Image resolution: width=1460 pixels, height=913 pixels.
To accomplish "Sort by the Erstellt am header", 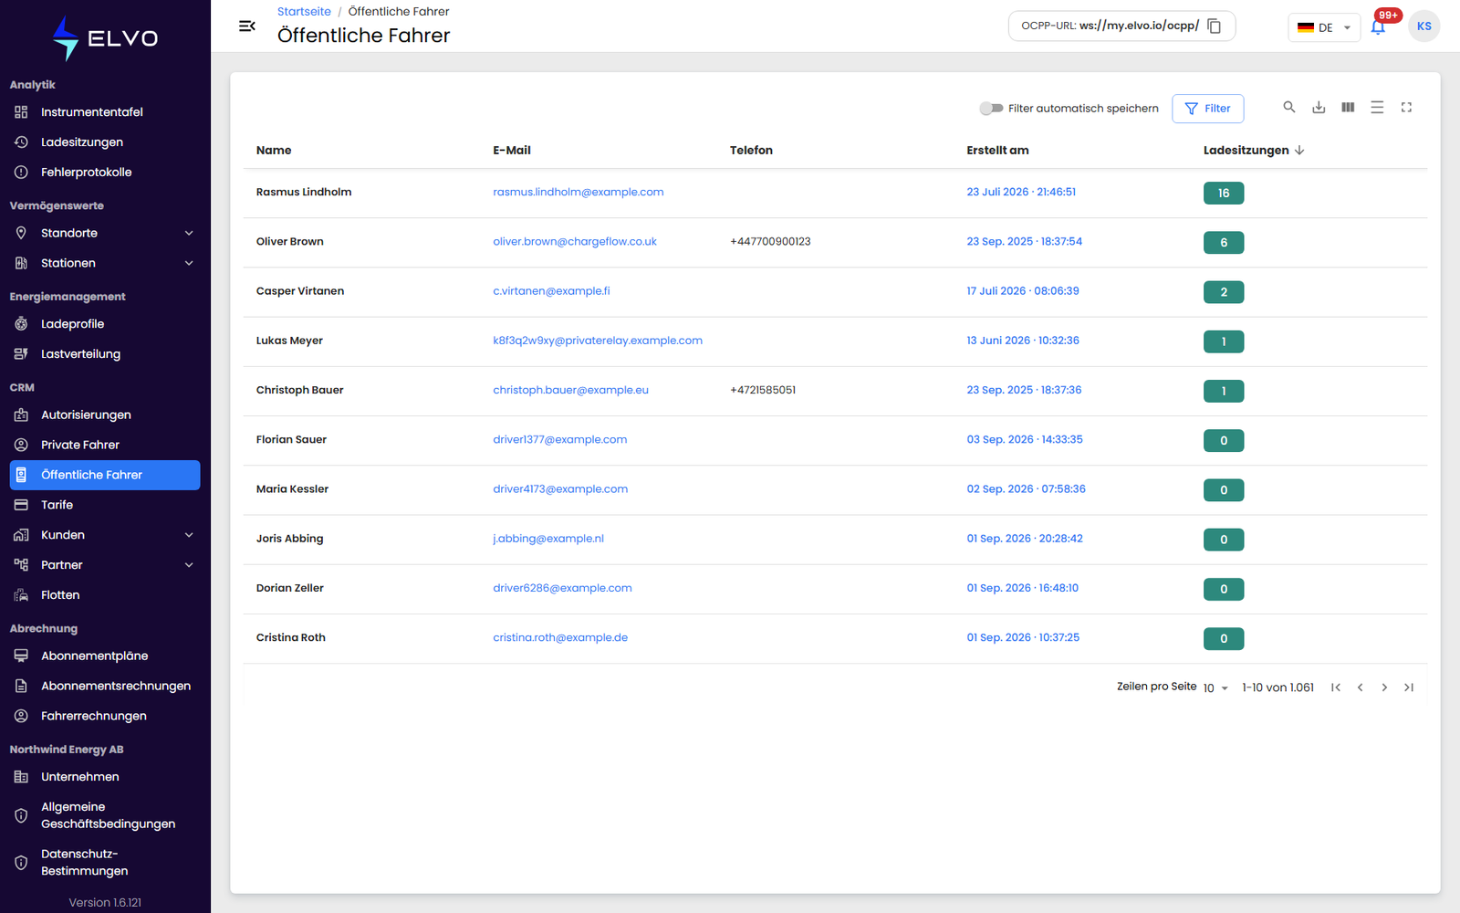I will coord(997,150).
